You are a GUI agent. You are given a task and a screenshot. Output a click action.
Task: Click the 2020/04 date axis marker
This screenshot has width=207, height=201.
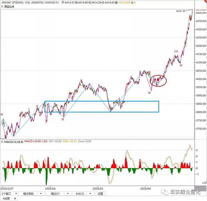tap(50, 189)
